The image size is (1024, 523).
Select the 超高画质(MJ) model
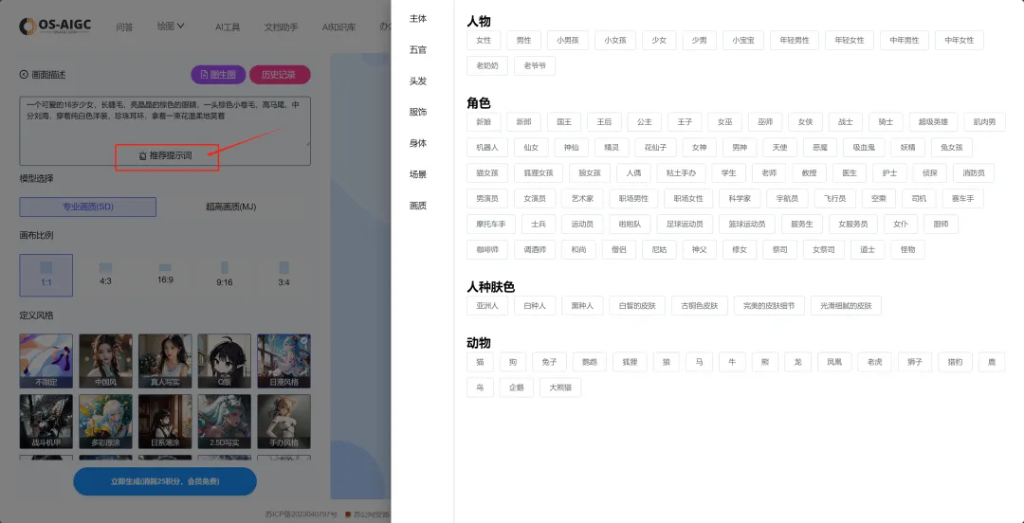pos(231,207)
